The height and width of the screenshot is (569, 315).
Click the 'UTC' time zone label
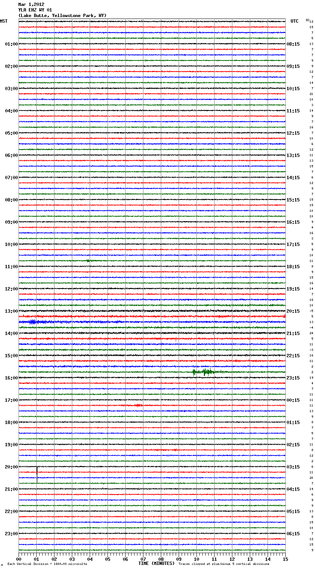pos(295,21)
